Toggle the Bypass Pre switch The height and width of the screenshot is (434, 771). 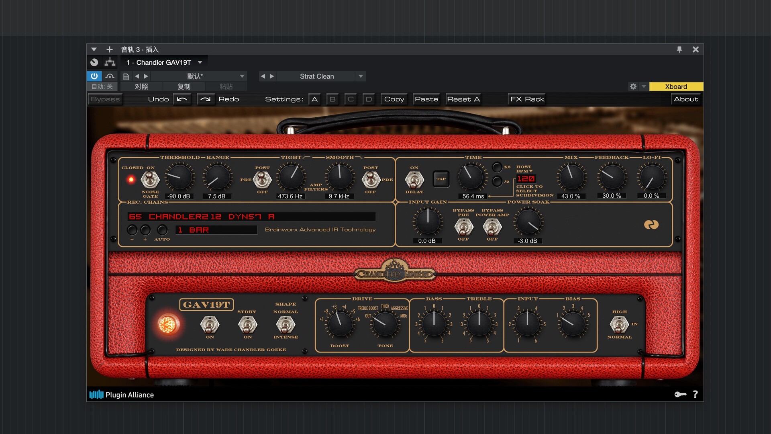[x=464, y=227]
